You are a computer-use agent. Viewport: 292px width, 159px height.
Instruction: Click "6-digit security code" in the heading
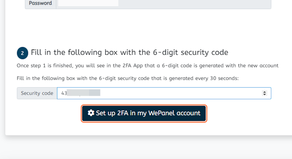(x=191, y=53)
